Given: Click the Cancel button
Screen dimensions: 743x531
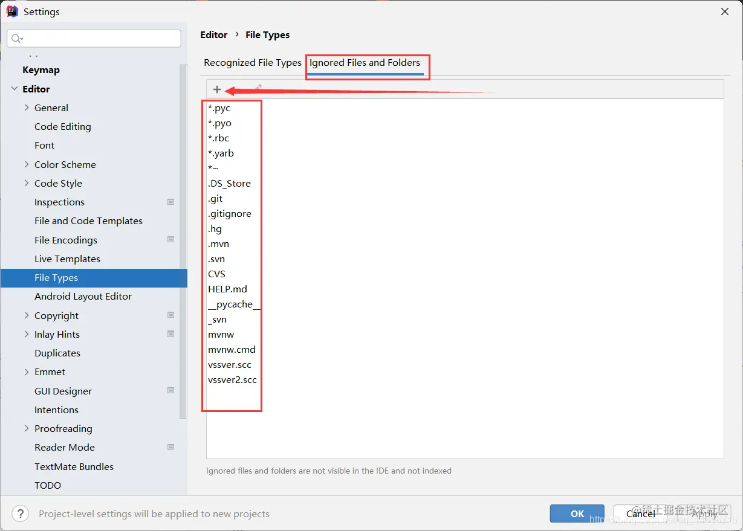Looking at the screenshot, I should point(640,513).
